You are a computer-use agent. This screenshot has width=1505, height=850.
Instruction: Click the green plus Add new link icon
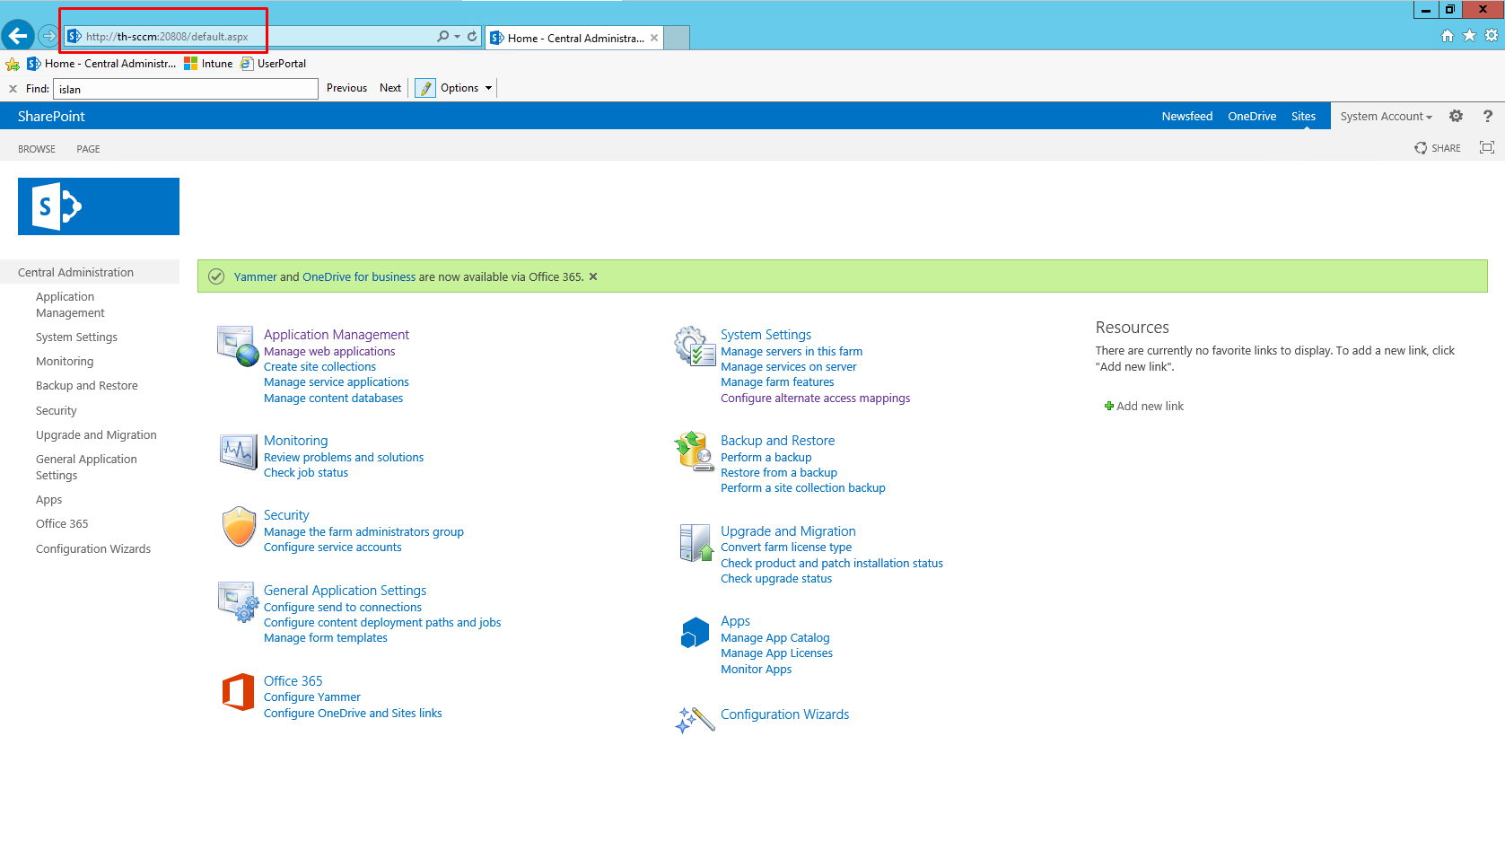pos(1109,407)
